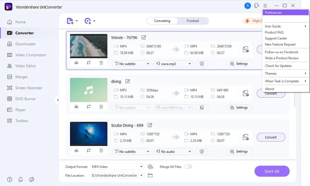Image resolution: width=310 pixels, height=186 pixels.
Task: Click the info icon in Waves row
Action: point(202,63)
